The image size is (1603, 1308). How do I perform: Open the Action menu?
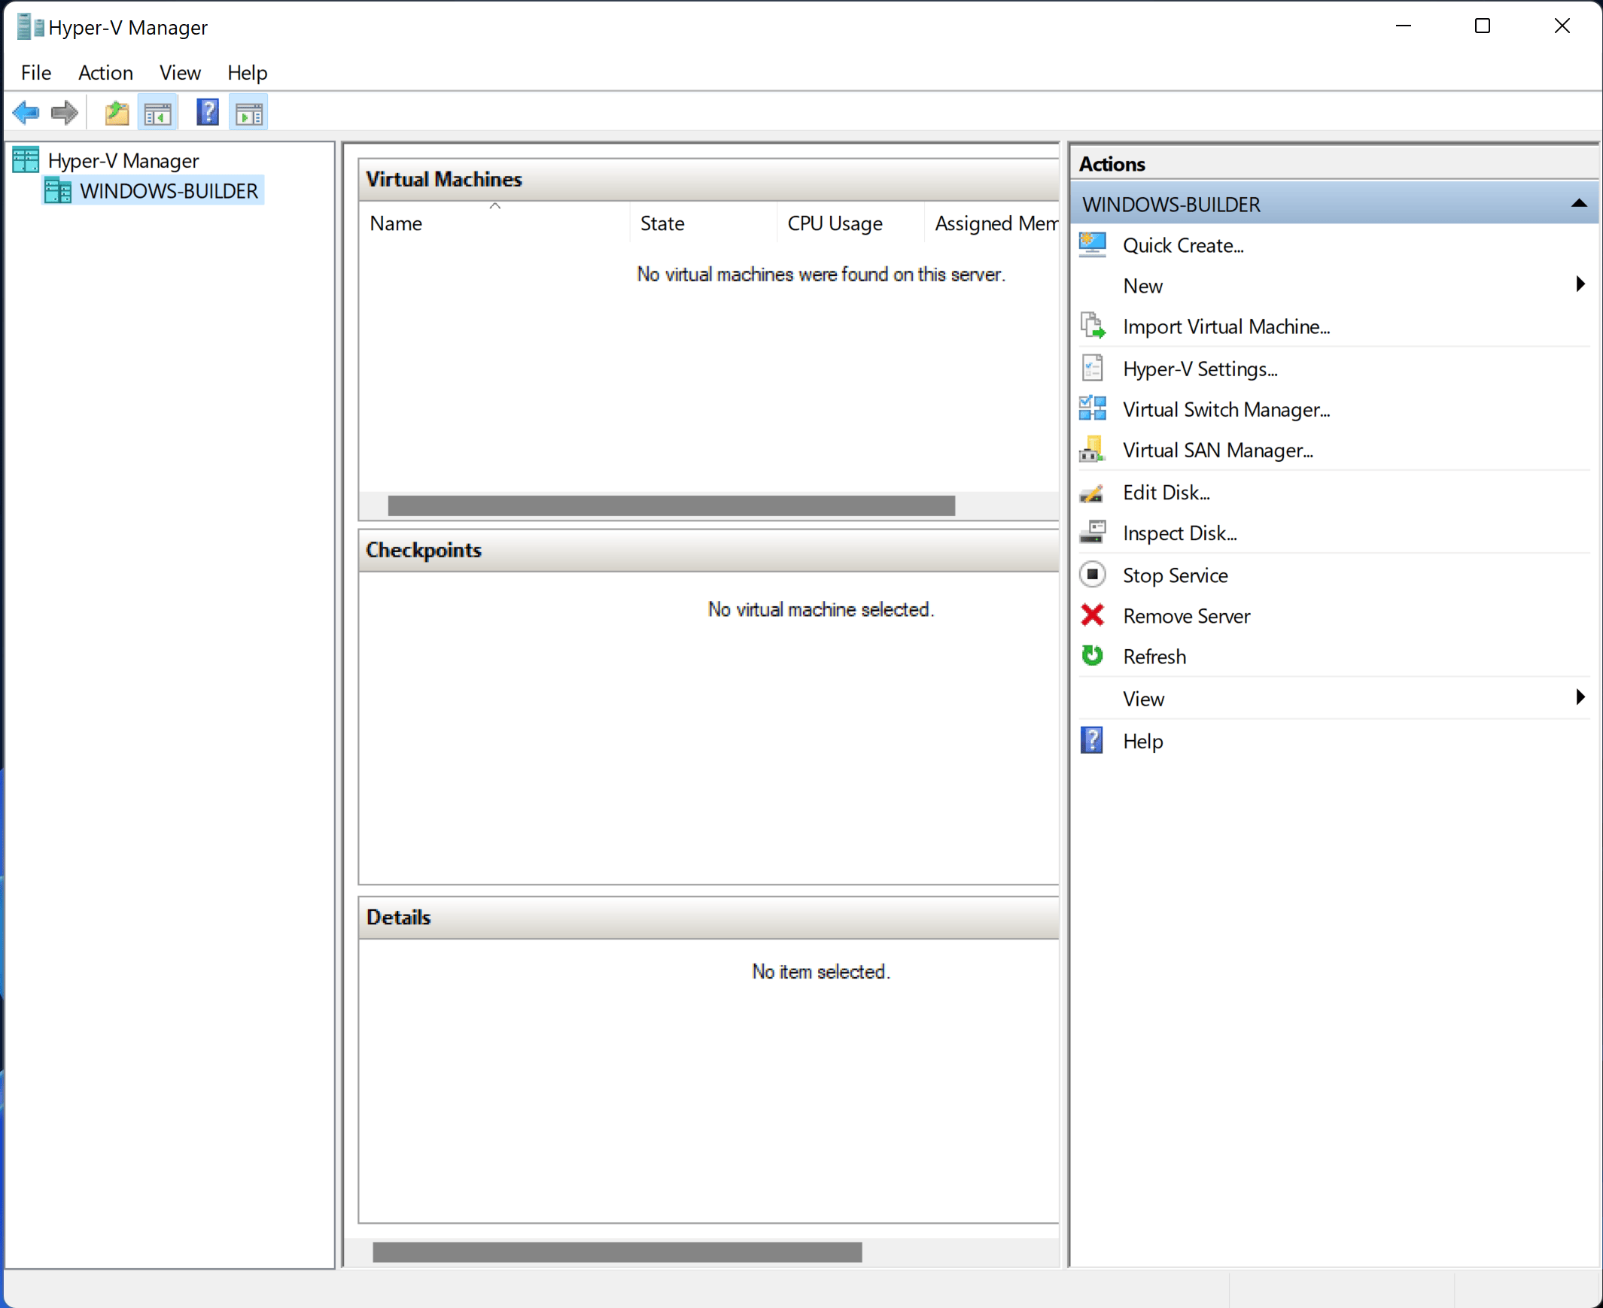click(x=105, y=72)
